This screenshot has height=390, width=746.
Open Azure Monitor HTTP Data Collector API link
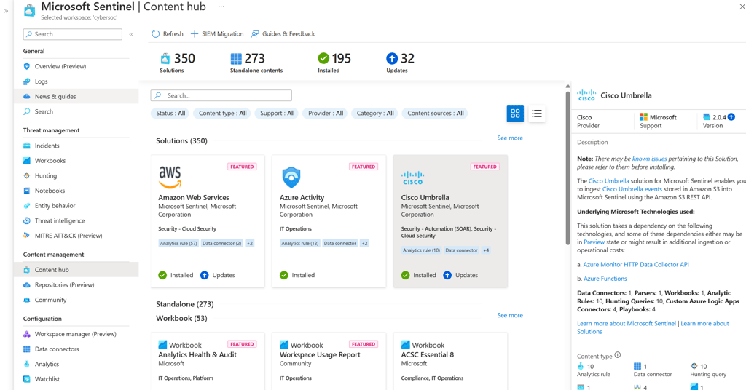click(635, 265)
